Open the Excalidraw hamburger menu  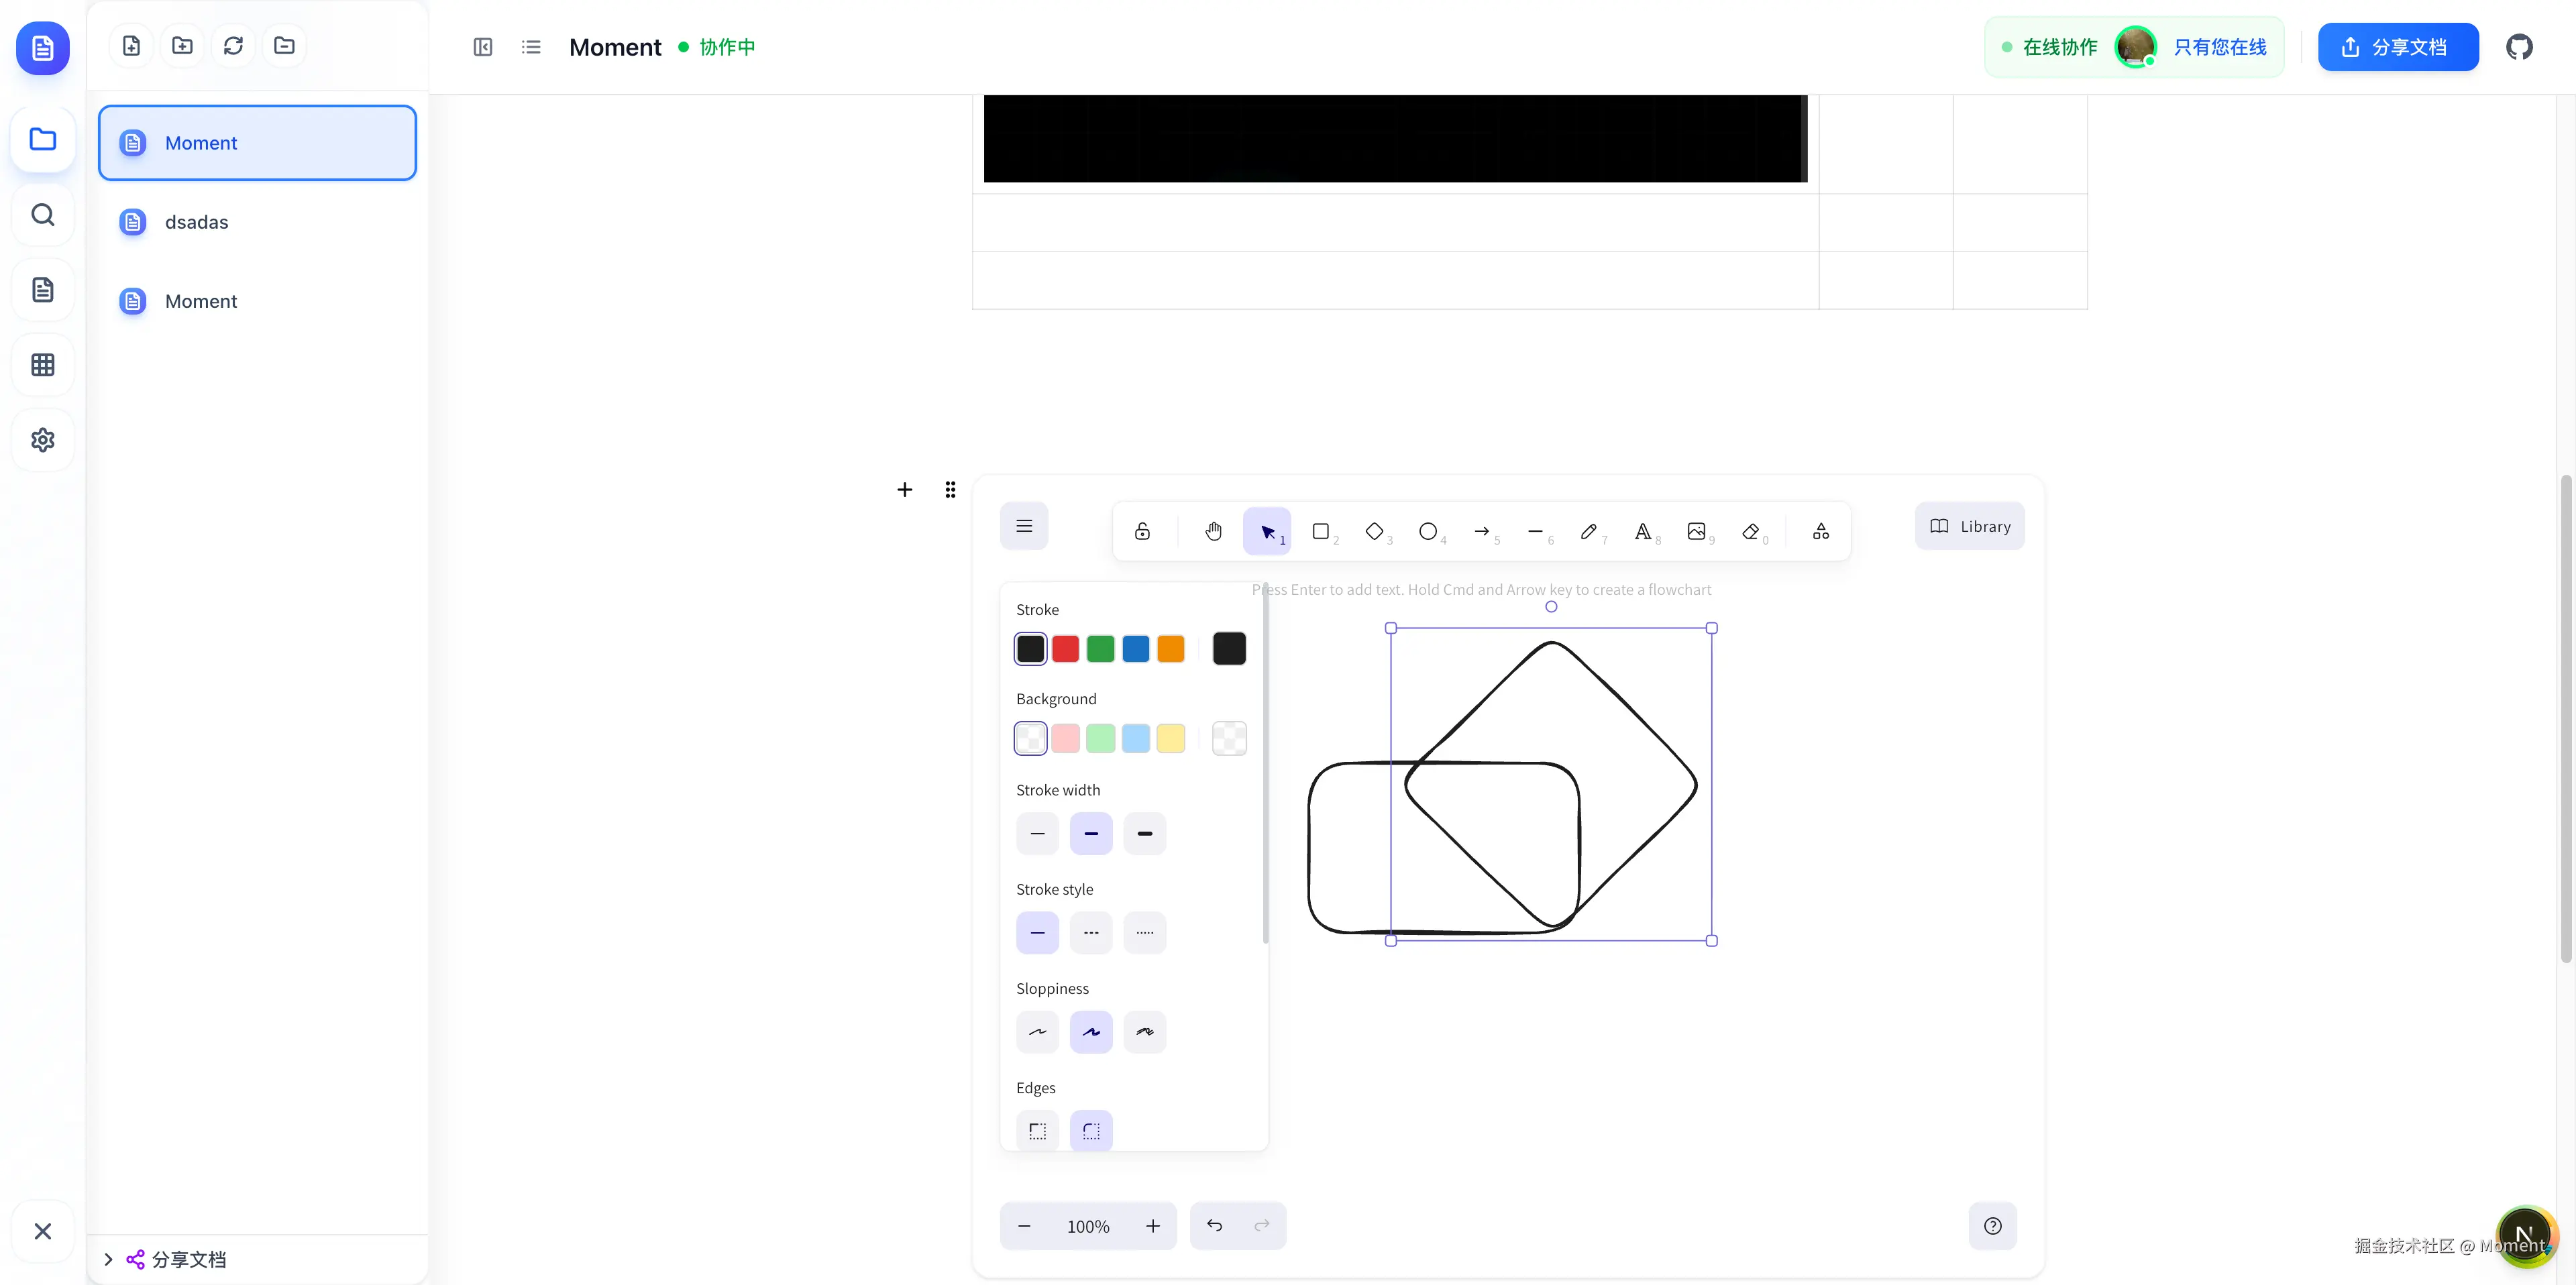pos(1024,526)
